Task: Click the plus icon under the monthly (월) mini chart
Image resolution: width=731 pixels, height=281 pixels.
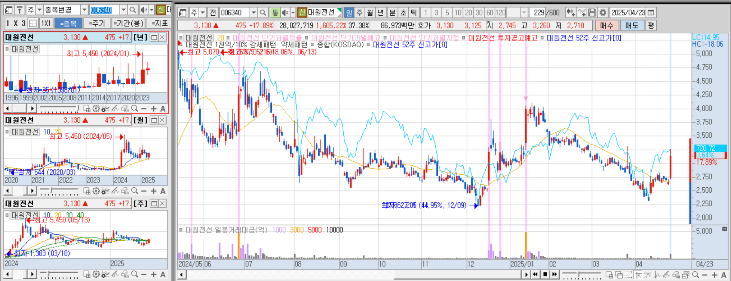Action: coord(154,191)
